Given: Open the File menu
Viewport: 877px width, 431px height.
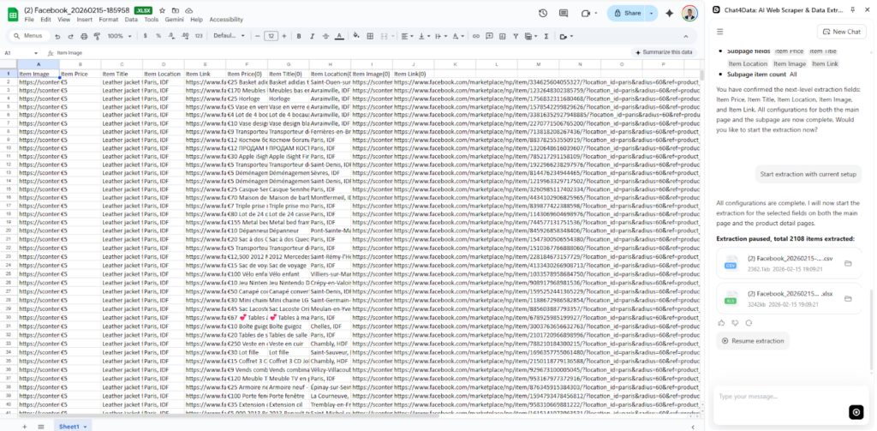Looking at the screenshot, I should point(29,20).
